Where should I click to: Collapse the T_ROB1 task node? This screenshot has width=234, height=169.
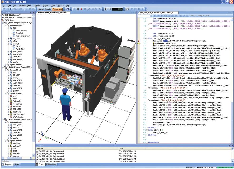(3, 23)
